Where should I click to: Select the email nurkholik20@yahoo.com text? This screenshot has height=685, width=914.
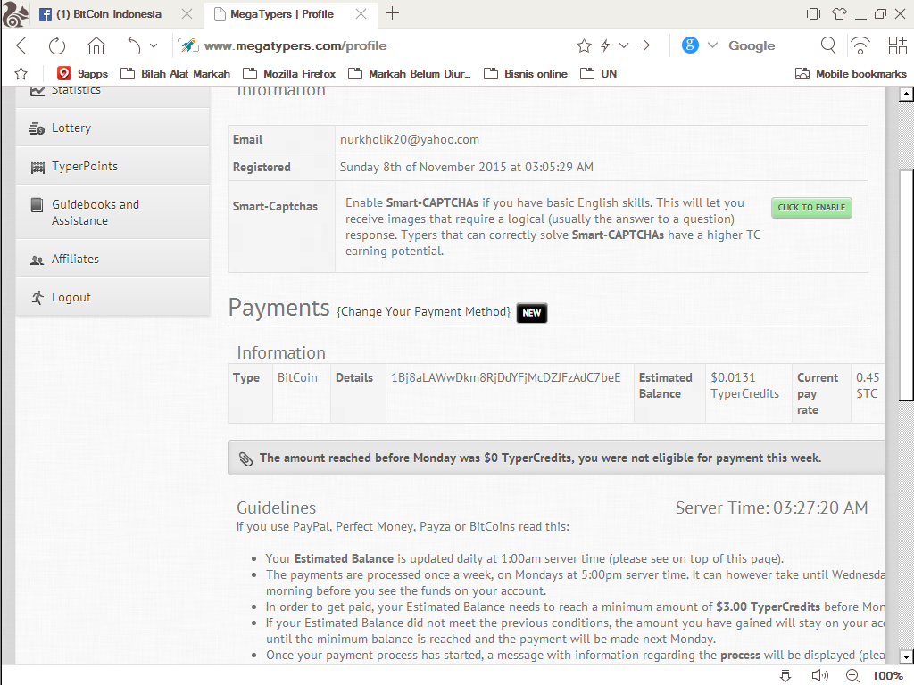(410, 140)
